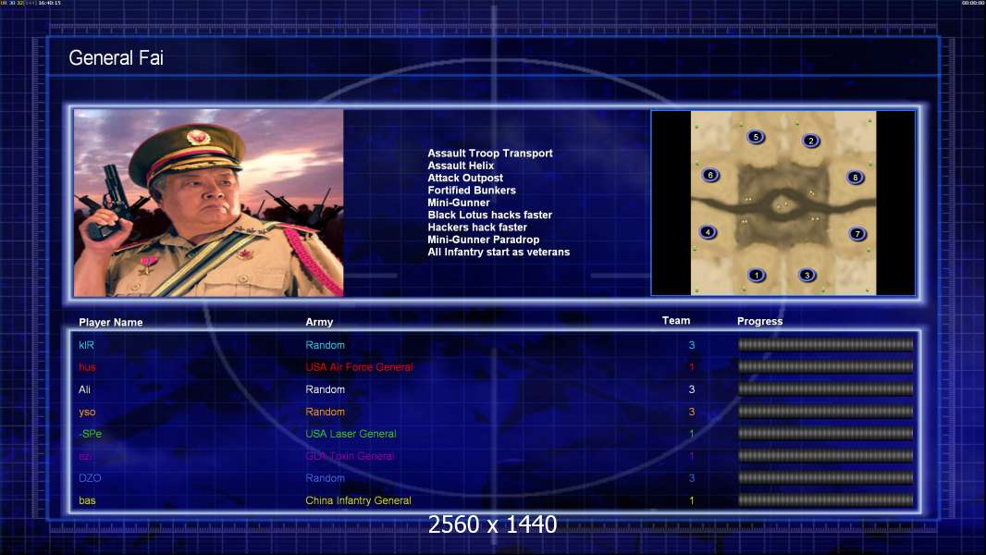Select player name "hus"
986x555 pixels.
(x=87, y=367)
